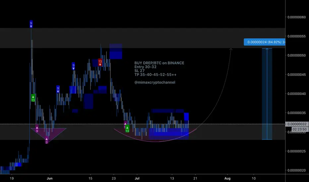This screenshot has width=309, height=182.
Task: Click the 0.00000045 price axis label
Action: click(x=297, y=74)
